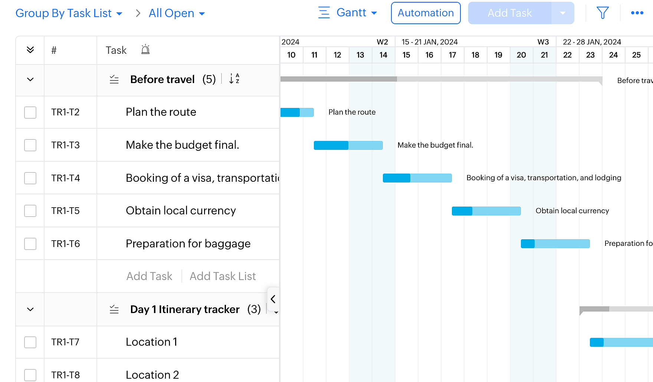Image resolution: width=653 pixels, height=382 pixels.
Task: Select day 17 in the timeline header
Action: pos(452,55)
